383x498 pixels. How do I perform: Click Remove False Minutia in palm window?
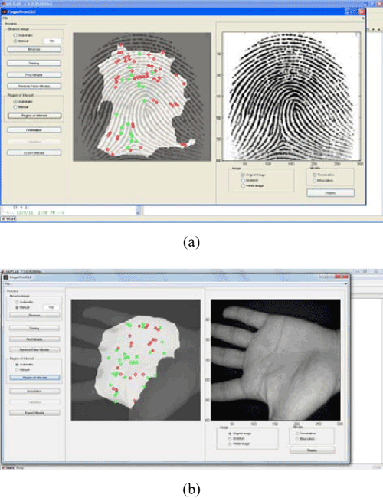pos(34,349)
